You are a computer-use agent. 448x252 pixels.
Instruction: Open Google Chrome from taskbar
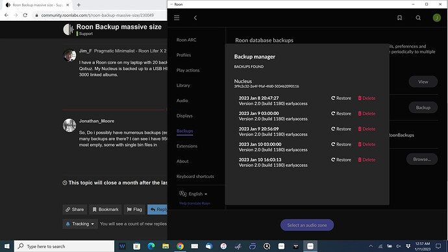[x=180, y=246]
